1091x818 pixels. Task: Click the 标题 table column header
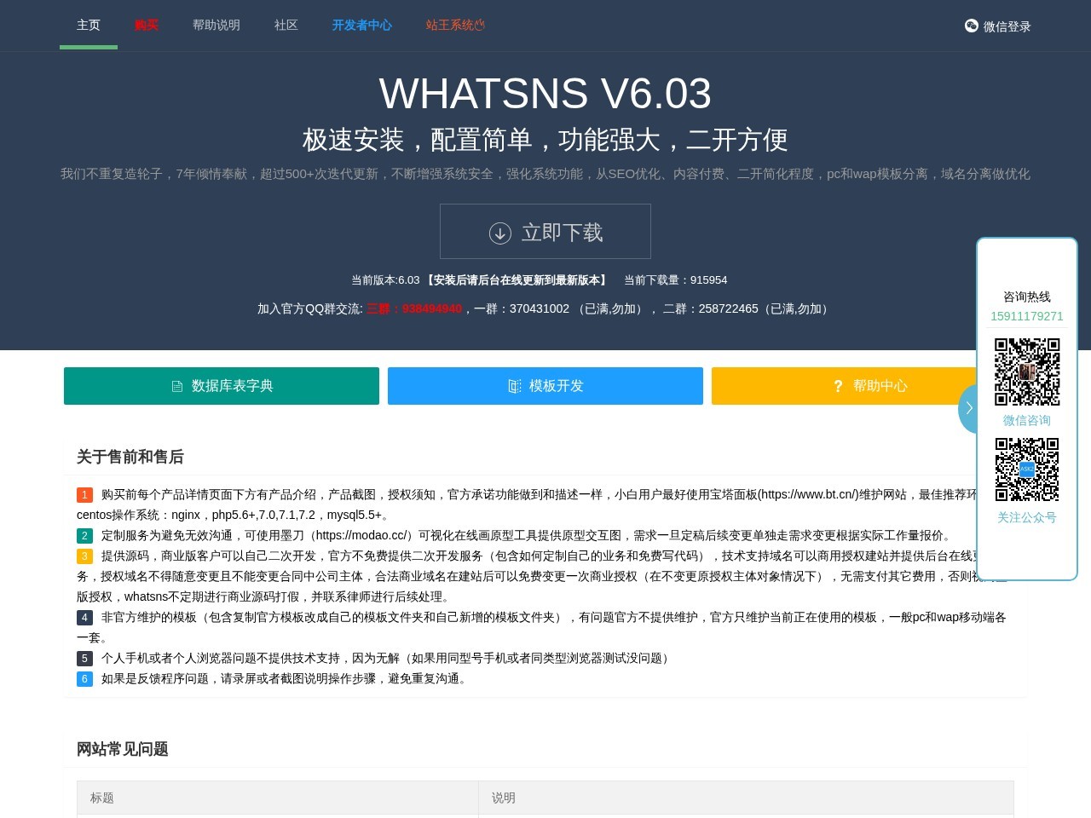pyautogui.click(x=278, y=798)
